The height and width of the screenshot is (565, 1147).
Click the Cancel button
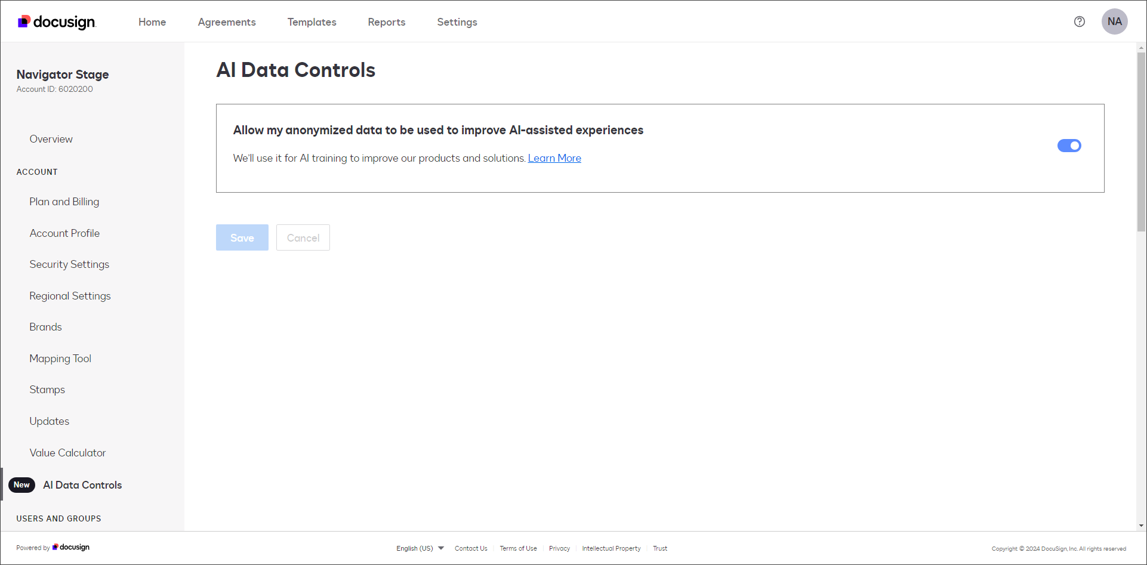click(303, 237)
